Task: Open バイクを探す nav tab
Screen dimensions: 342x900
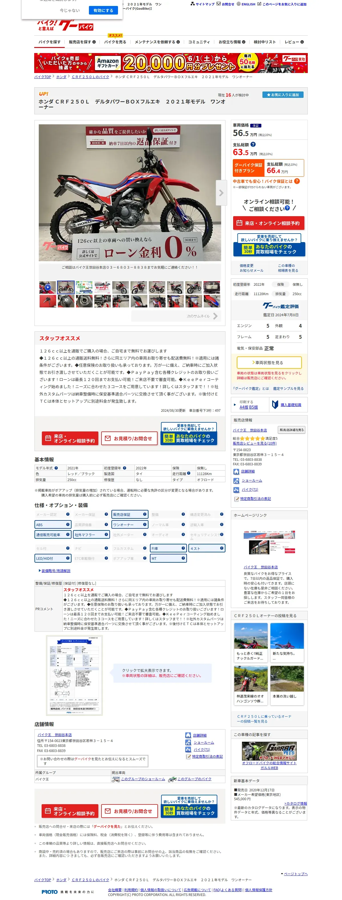Action: (49, 42)
